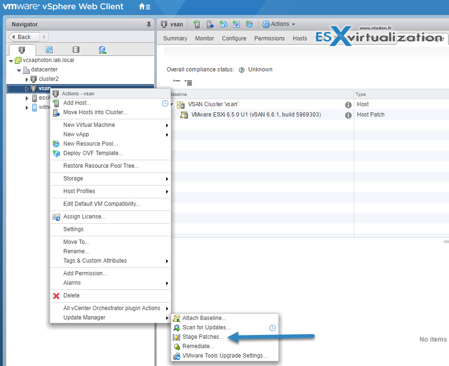This screenshot has width=449, height=366.
Task: Open the Actions gear dropdown
Action: (x=279, y=24)
